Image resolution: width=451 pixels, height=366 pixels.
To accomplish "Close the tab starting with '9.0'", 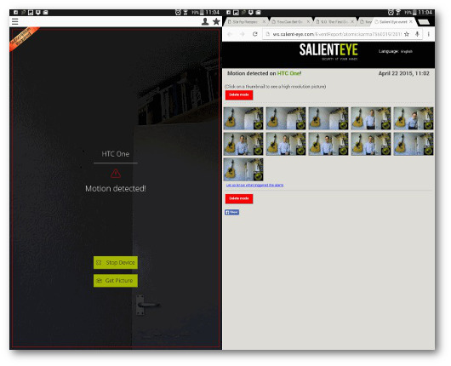I will [x=352, y=21].
